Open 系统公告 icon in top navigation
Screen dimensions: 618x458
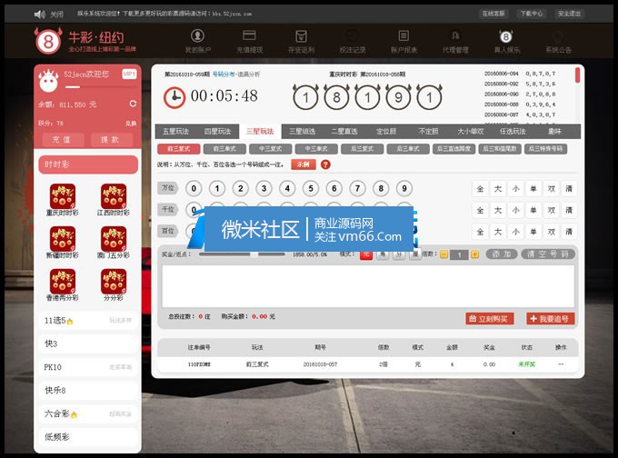pos(558,36)
